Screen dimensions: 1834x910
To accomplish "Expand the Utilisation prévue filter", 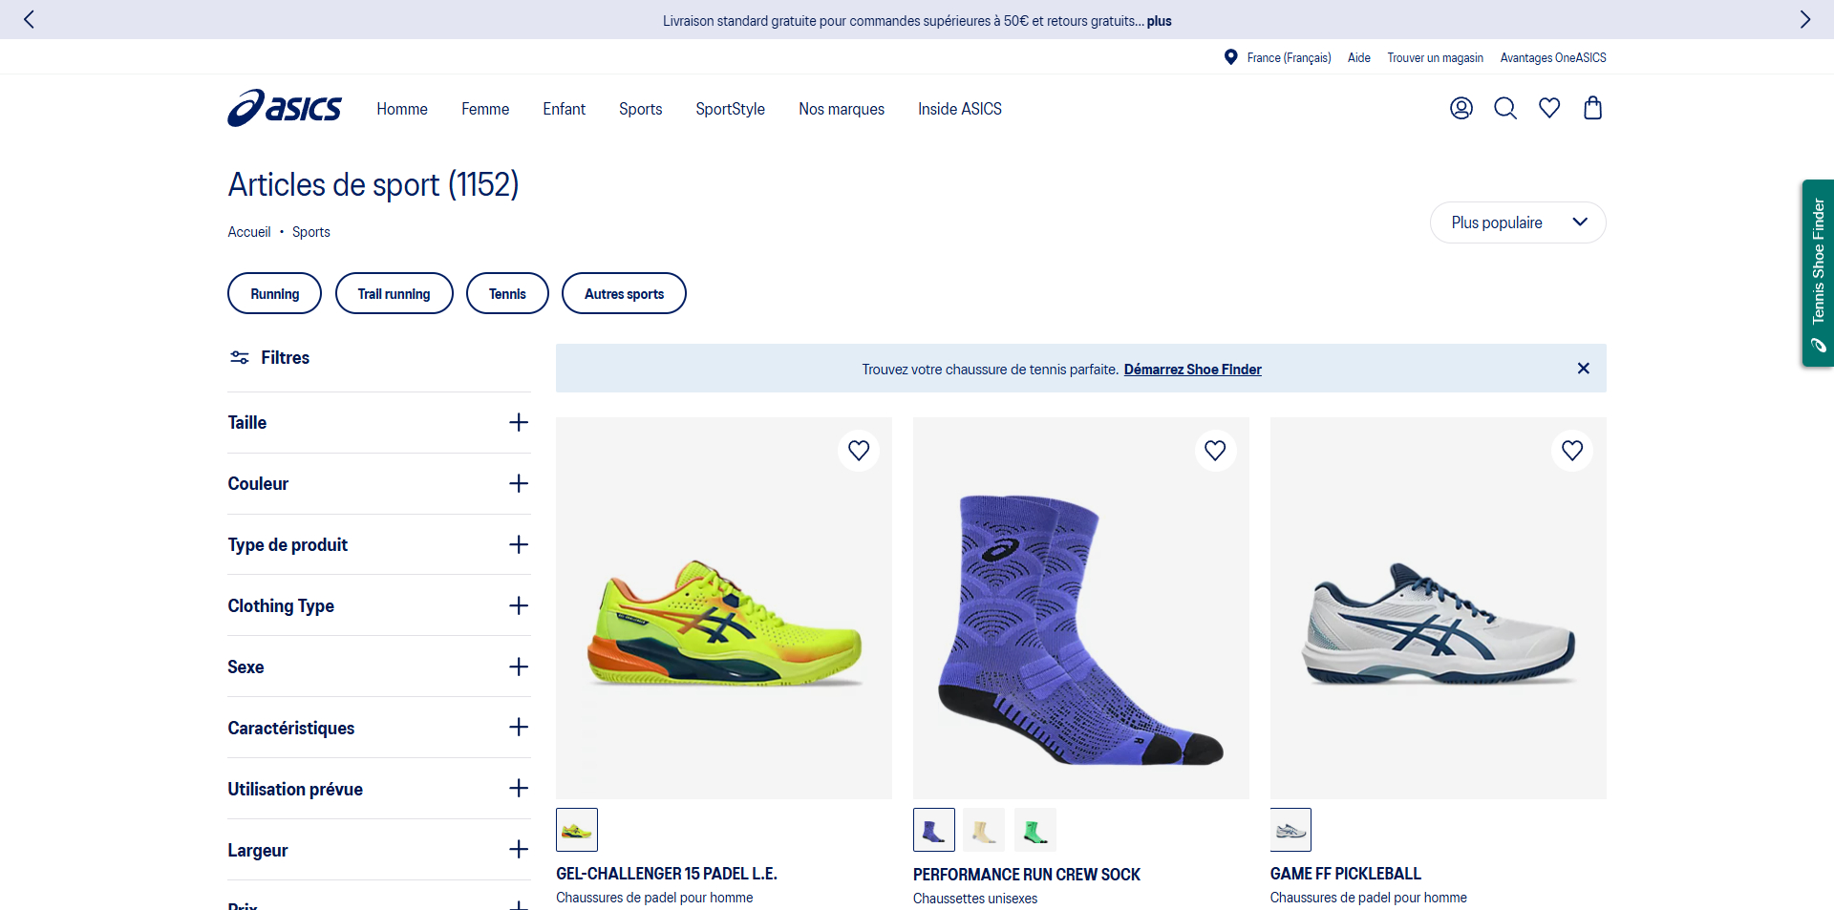I will [379, 789].
